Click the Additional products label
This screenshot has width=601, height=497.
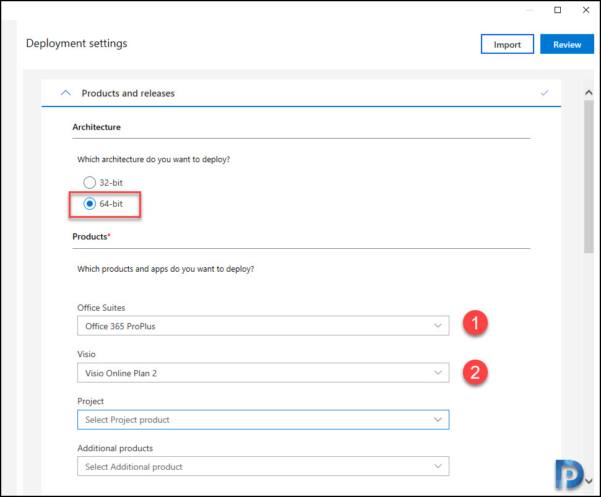pos(115,448)
